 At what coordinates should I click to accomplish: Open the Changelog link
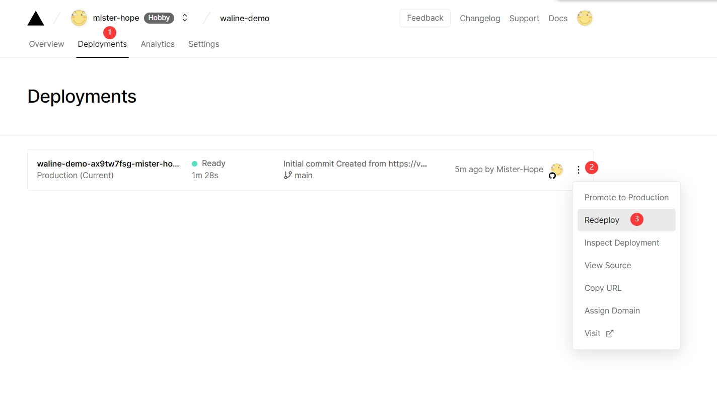480,19
